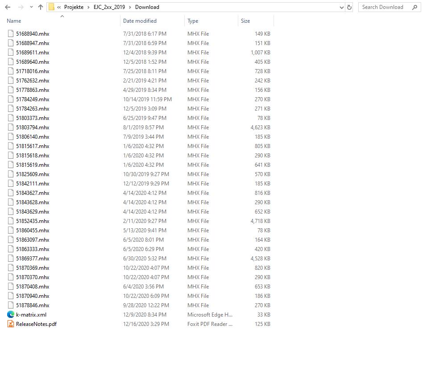Select file icon of 51803794.mhx
Image resolution: width=427 pixels, height=383 pixels.
pos(11,128)
